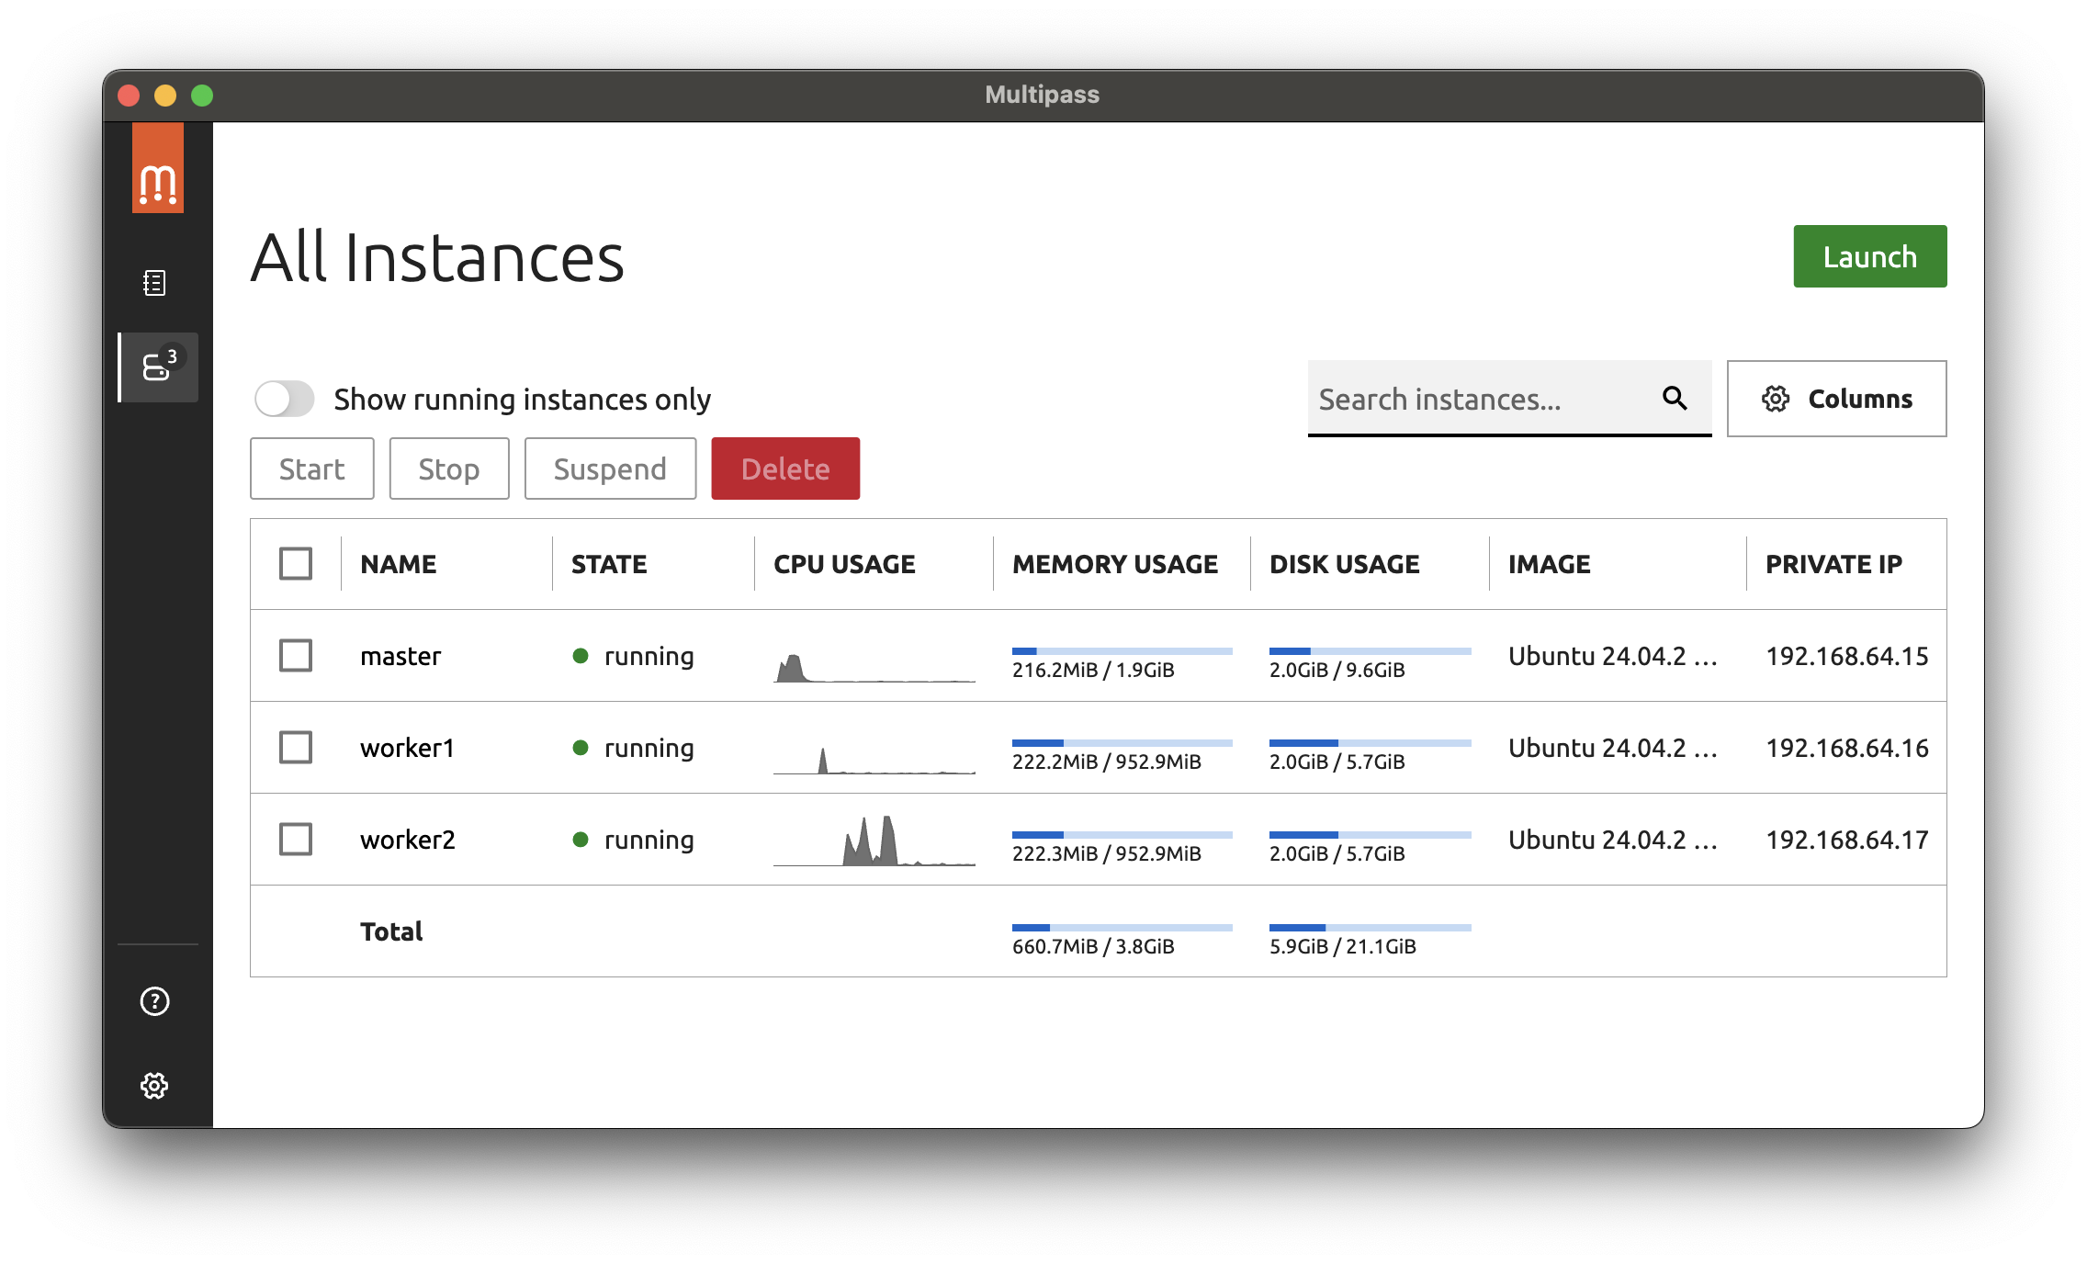Tick the worker2 row checkbox
The image size is (2087, 1264).
coord(296,840)
